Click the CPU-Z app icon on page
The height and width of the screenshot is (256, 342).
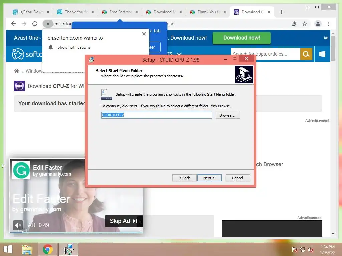click(19, 86)
